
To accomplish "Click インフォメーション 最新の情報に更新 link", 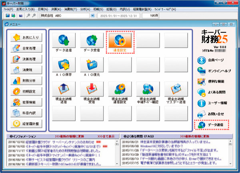I will click(70, 136).
